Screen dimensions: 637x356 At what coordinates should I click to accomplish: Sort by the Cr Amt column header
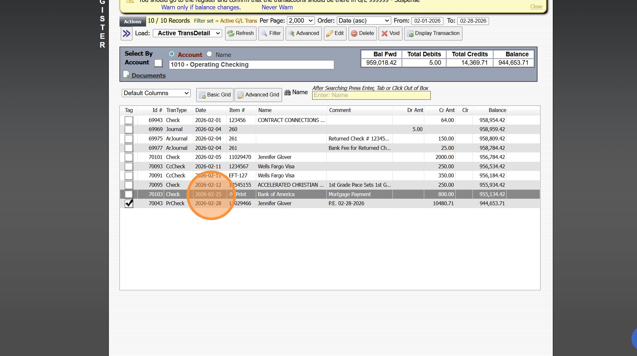coord(447,110)
